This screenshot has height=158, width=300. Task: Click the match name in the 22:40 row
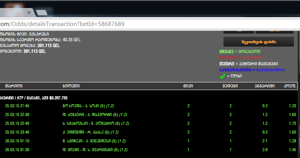point(96,123)
